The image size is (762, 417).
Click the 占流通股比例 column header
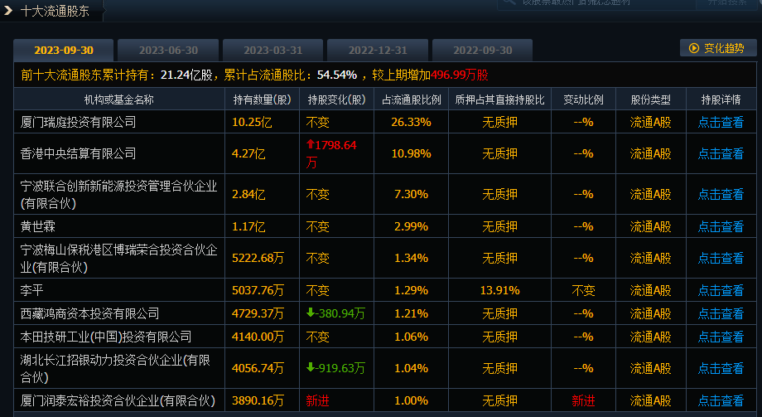tap(411, 99)
